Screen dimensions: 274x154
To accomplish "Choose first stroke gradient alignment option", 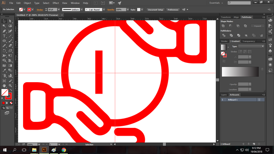I will [241, 51].
